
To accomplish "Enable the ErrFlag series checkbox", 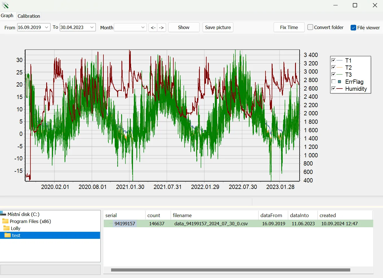I will (x=334, y=81).
